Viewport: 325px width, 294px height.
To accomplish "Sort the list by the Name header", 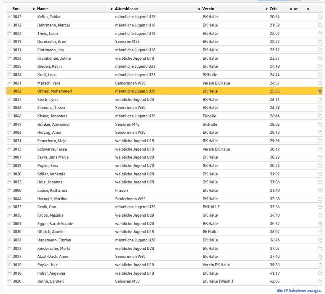I will tap(42, 9).
